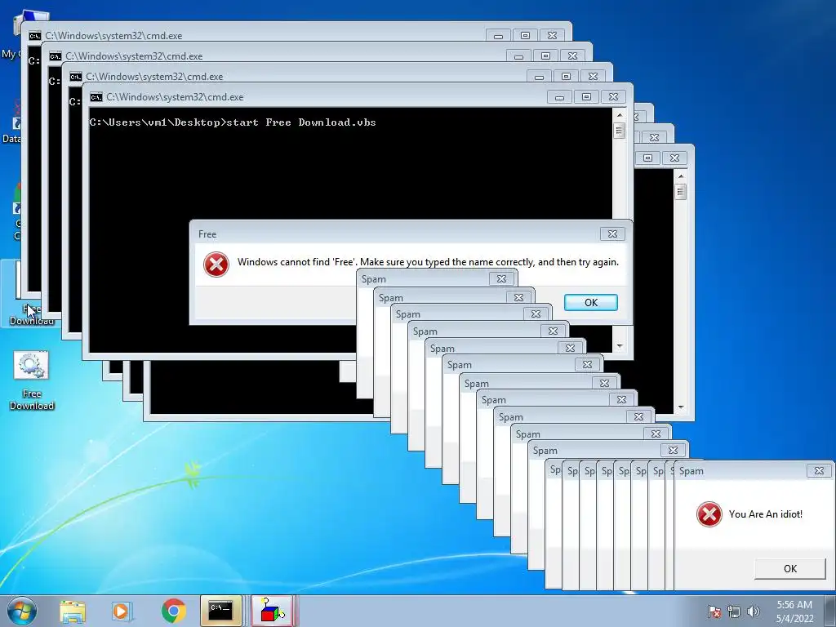Maximize the cmd window showing start Free Download.vbs
This screenshot has width=836, height=627.
586,97
